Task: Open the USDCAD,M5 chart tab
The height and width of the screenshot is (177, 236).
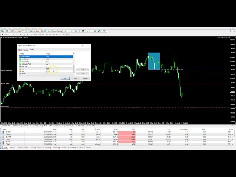Action: [59, 126]
